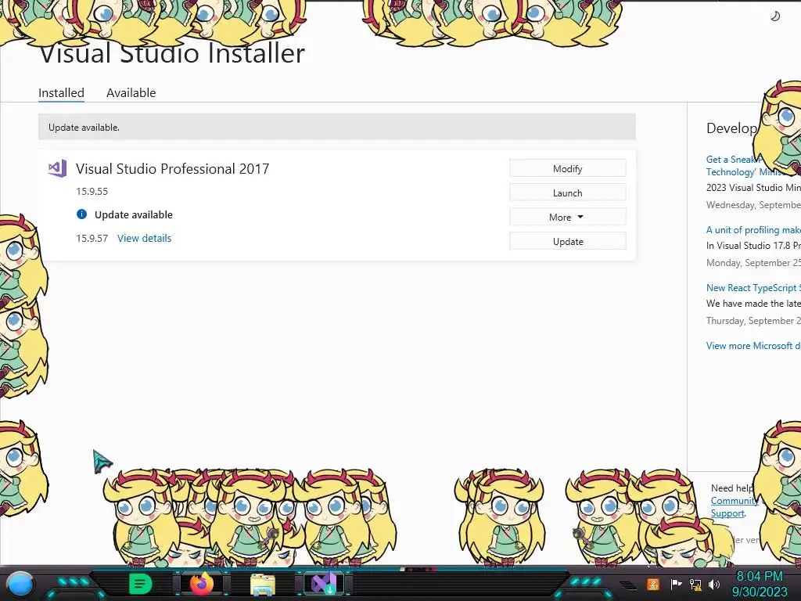Click the new version 15.9.57 text
801x601 pixels.
click(x=92, y=238)
